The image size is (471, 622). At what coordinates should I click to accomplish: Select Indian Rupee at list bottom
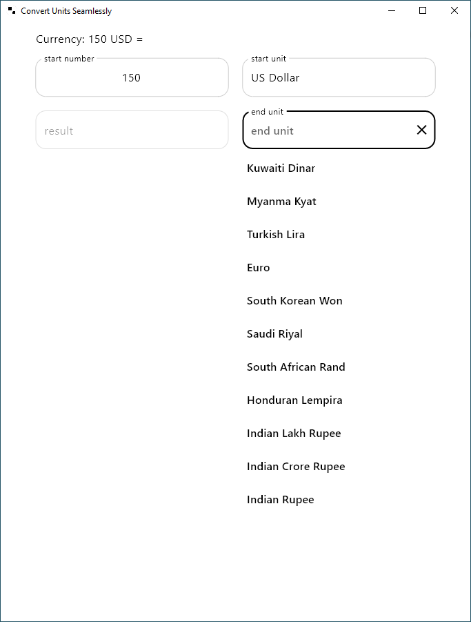(339, 499)
